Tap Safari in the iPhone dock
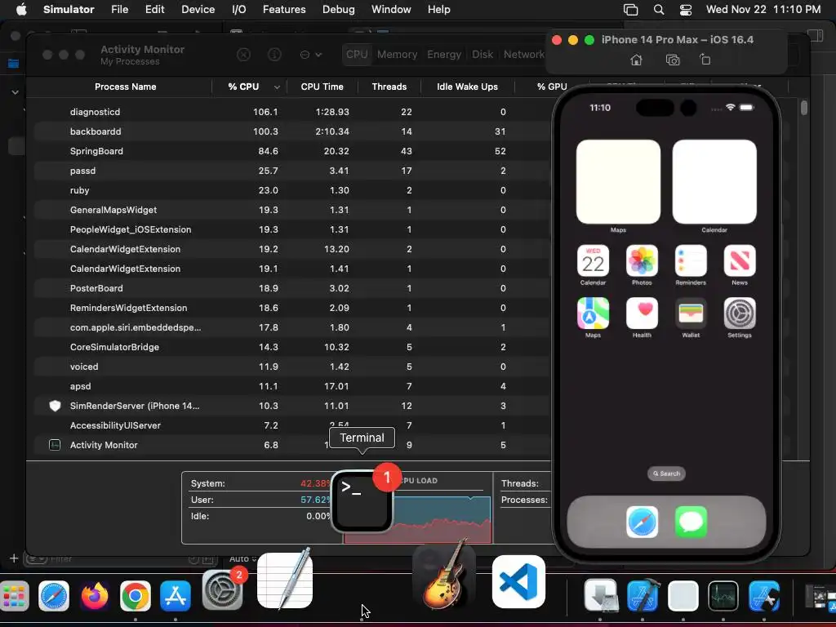The image size is (836, 627). pyautogui.click(x=642, y=522)
